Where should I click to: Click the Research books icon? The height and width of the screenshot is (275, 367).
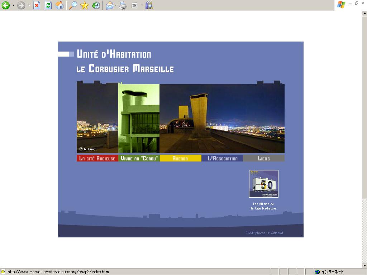coord(149,5)
